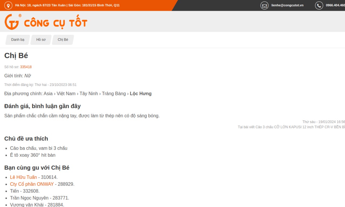Image resolution: width=345 pixels, height=207 pixels.
Task: Click profile number 335418
Action: [26, 67]
